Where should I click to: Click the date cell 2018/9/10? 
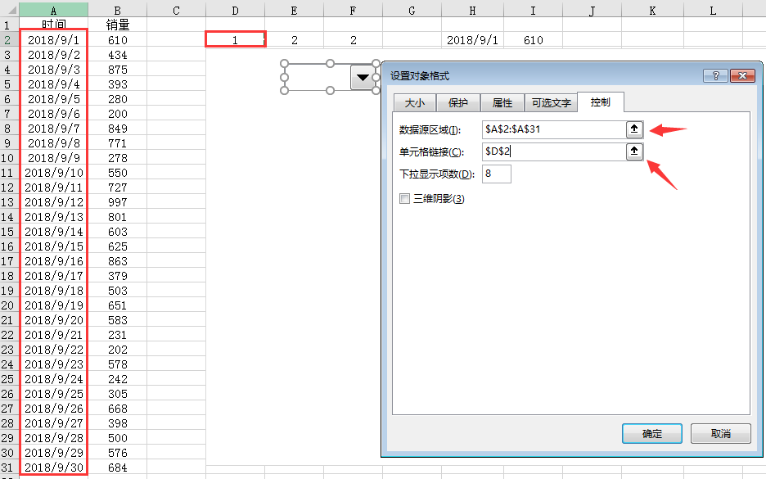click(x=54, y=173)
